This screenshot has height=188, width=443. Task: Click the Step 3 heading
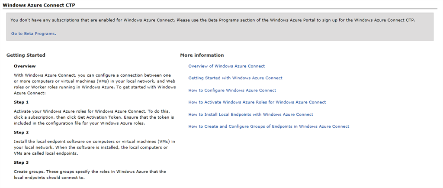pyautogui.click(x=21, y=162)
